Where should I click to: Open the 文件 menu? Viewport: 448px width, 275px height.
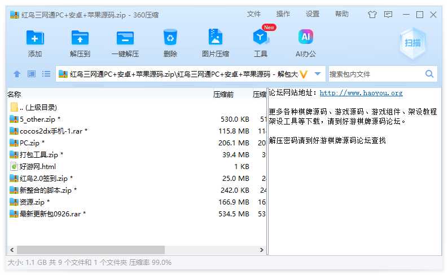pyautogui.click(x=254, y=14)
